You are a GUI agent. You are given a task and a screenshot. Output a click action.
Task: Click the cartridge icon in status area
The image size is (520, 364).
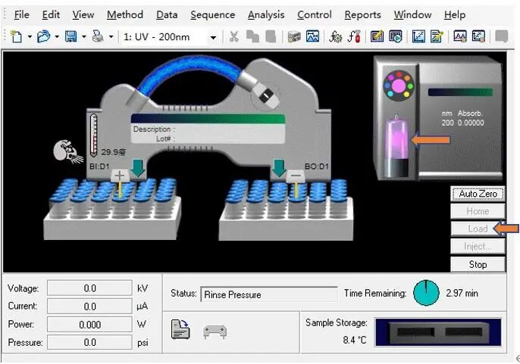point(215,331)
